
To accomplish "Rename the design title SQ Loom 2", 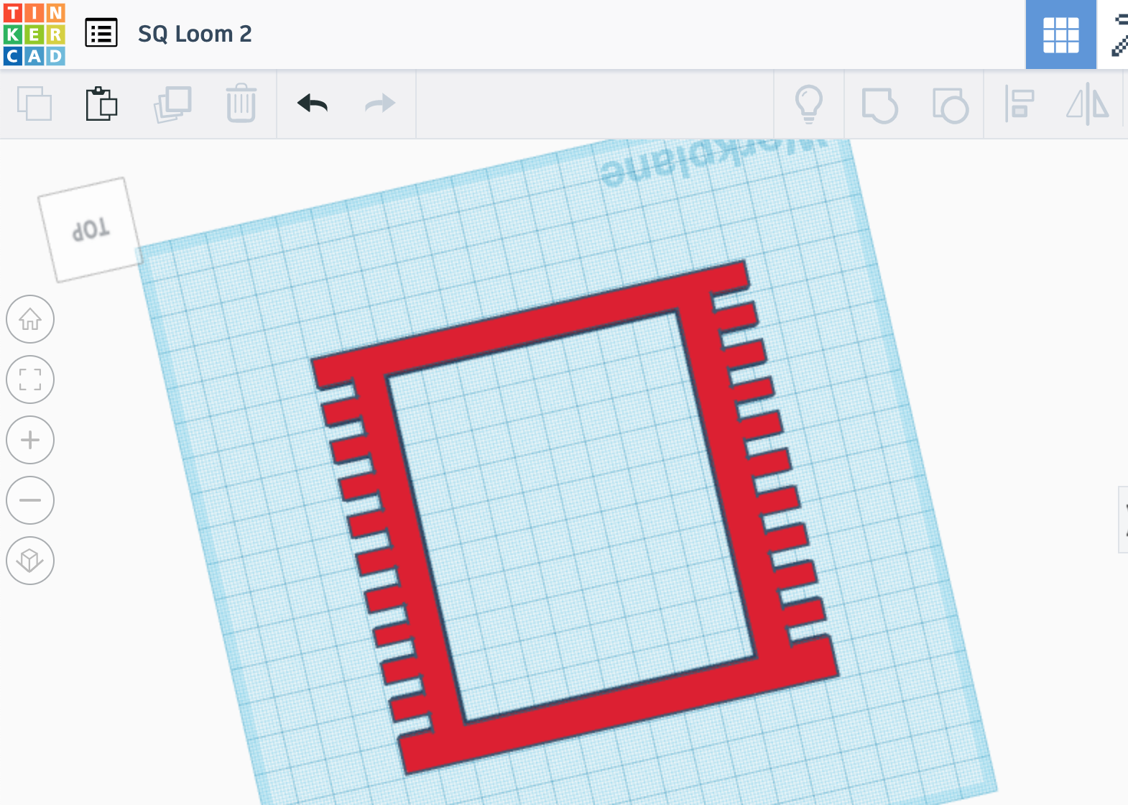I will pos(195,34).
